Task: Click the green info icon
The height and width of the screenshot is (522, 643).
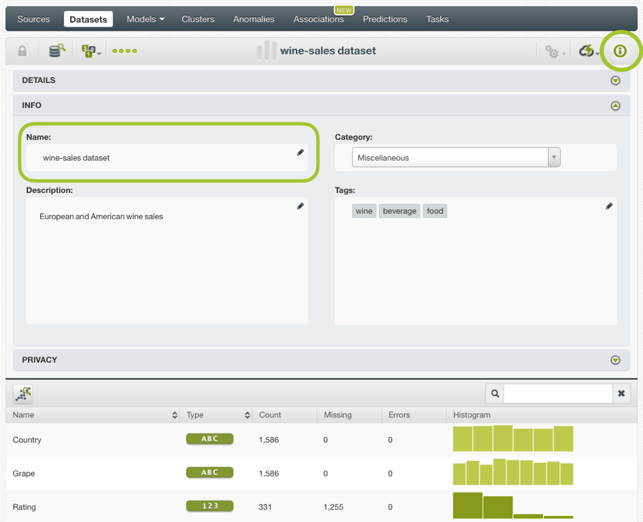Action: tap(619, 51)
